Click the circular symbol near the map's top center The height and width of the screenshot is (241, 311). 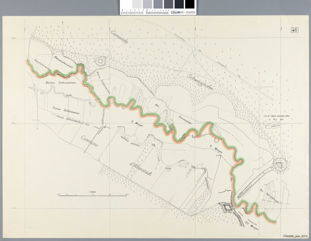[100, 62]
